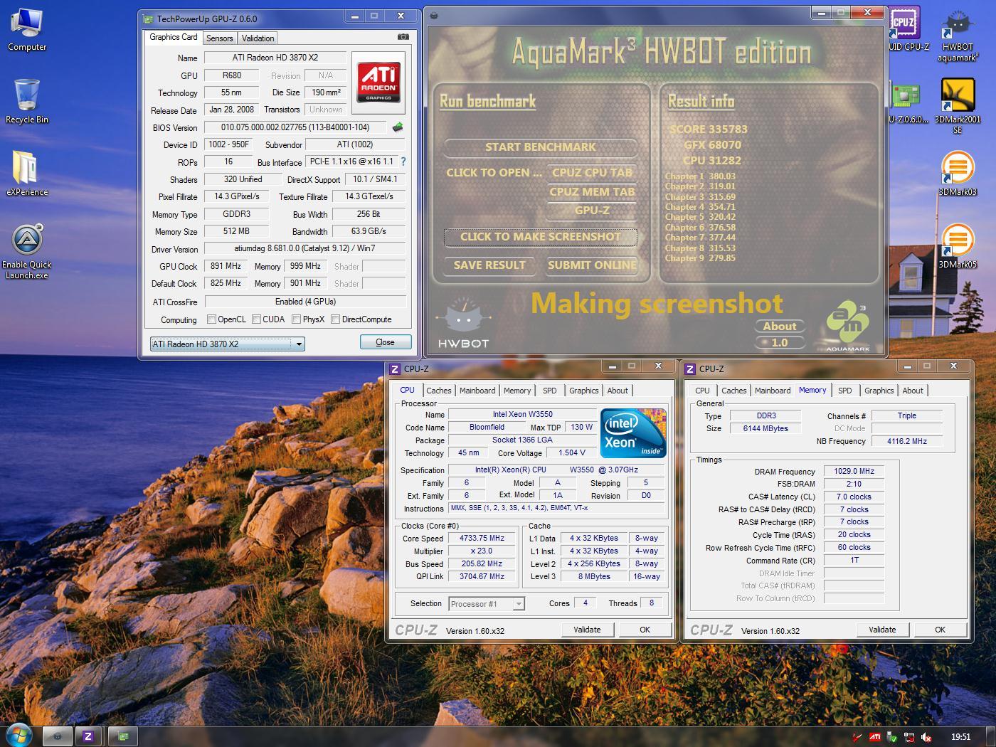
Task: Click the About button in AquaMark
Action: click(x=780, y=327)
